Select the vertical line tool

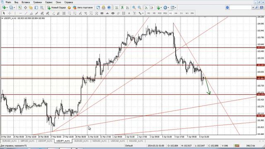click(x=15, y=13)
